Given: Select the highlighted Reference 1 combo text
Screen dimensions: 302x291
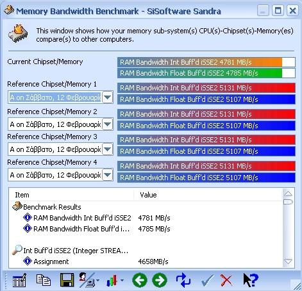Looking at the screenshot, I should coord(55,97).
